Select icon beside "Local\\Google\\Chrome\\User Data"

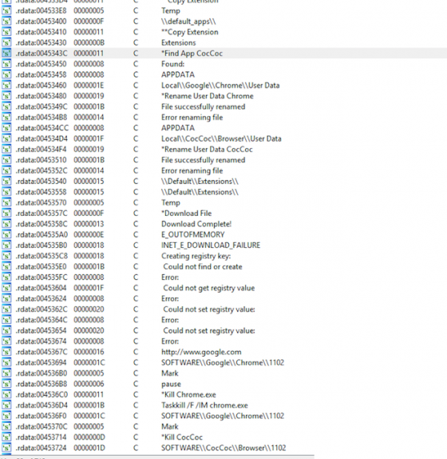point(6,86)
